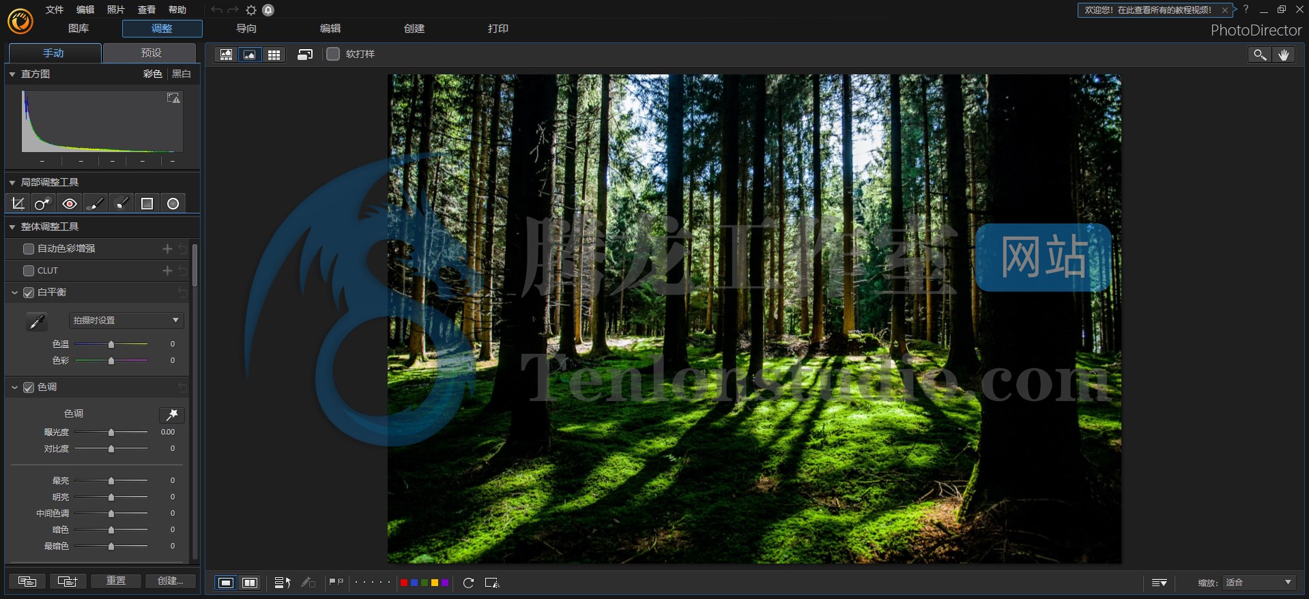Click the auto tone magic wand
Viewport: 1309px width, 599px height.
click(172, 414)
